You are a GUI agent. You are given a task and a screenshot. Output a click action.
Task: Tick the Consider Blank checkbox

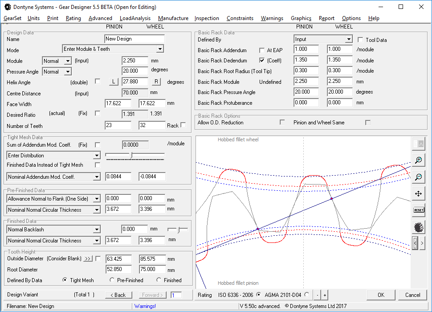[x=98, y=259]
